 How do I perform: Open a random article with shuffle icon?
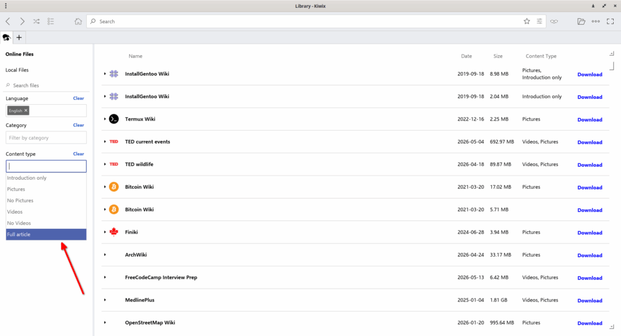coord(36,21)
